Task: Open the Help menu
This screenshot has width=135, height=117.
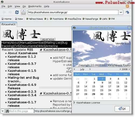Action: (x=46, y=6)
